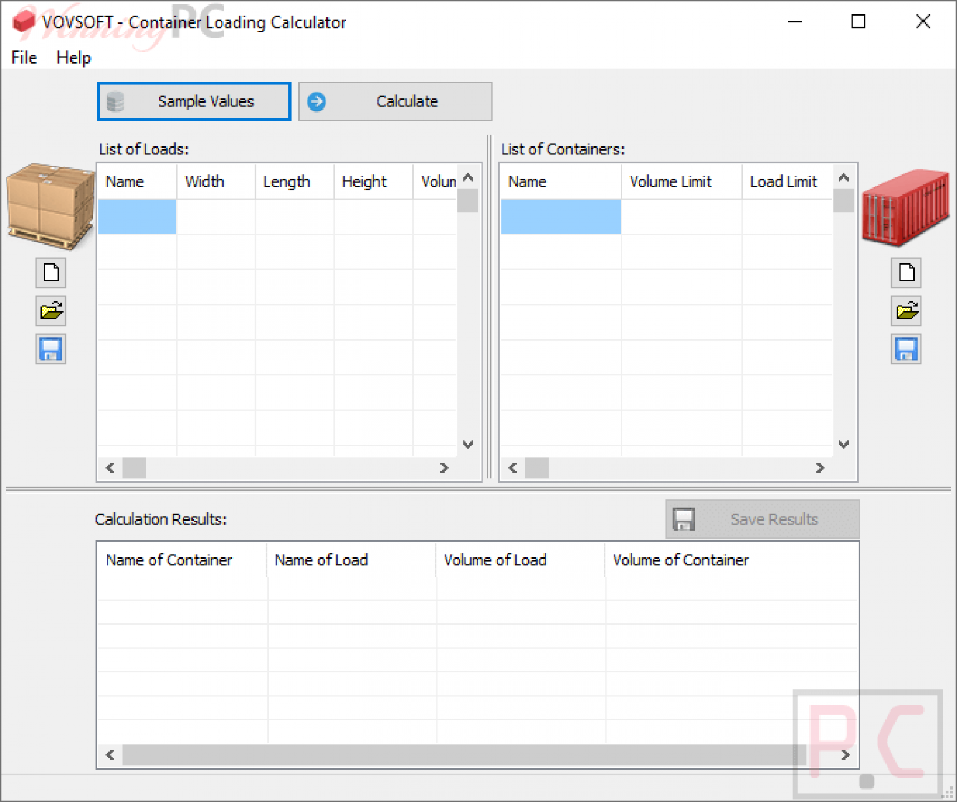Click the Volume Limit column header

coord(682,182)
